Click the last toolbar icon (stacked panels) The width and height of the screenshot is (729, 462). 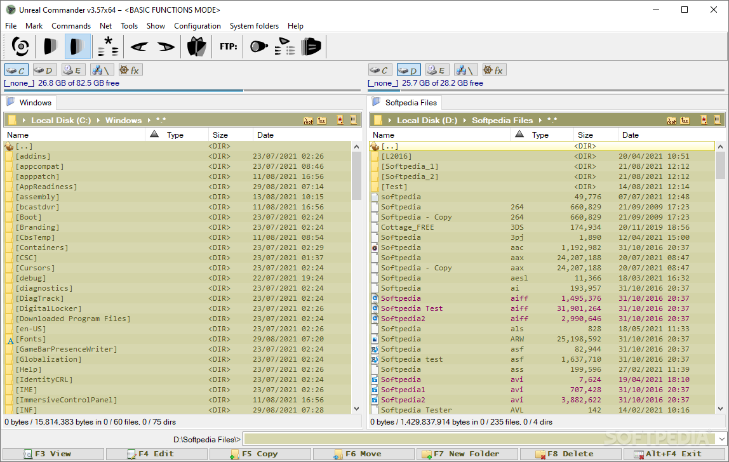311,46
